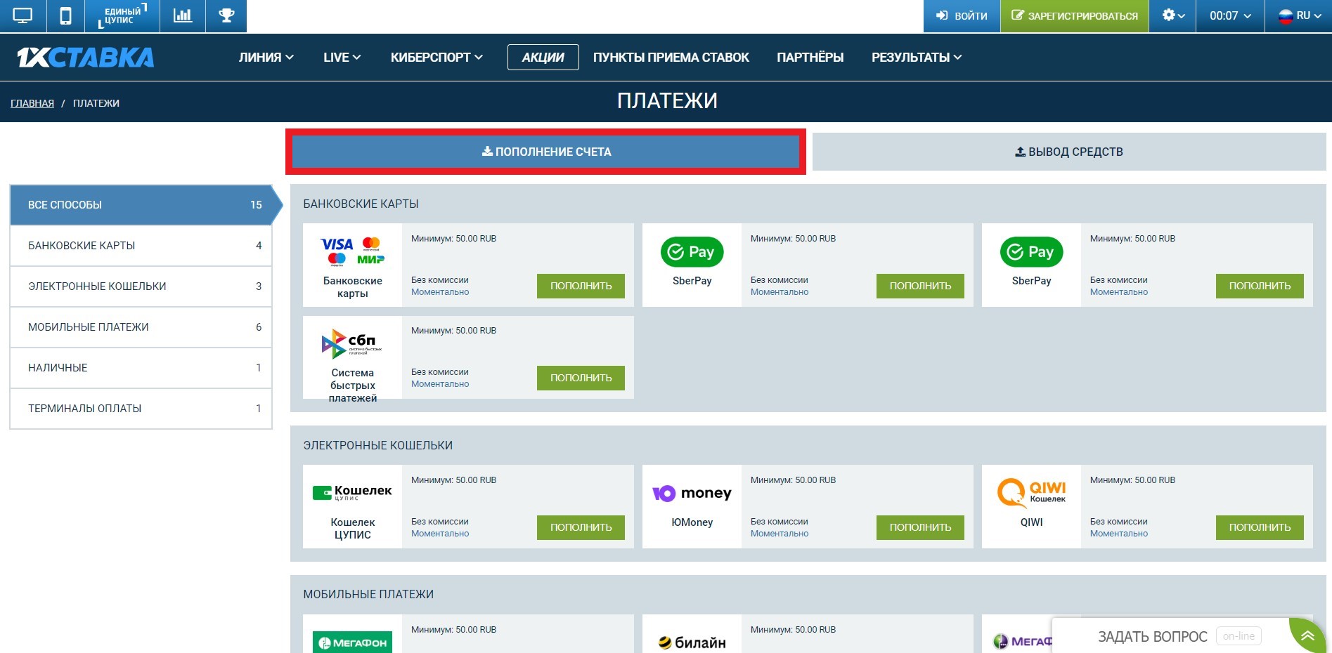Click the БАНКОВСКИЕ КАРТЫ section heading
The width and height of the screenshot is (1332, 653).
point(361,204)
